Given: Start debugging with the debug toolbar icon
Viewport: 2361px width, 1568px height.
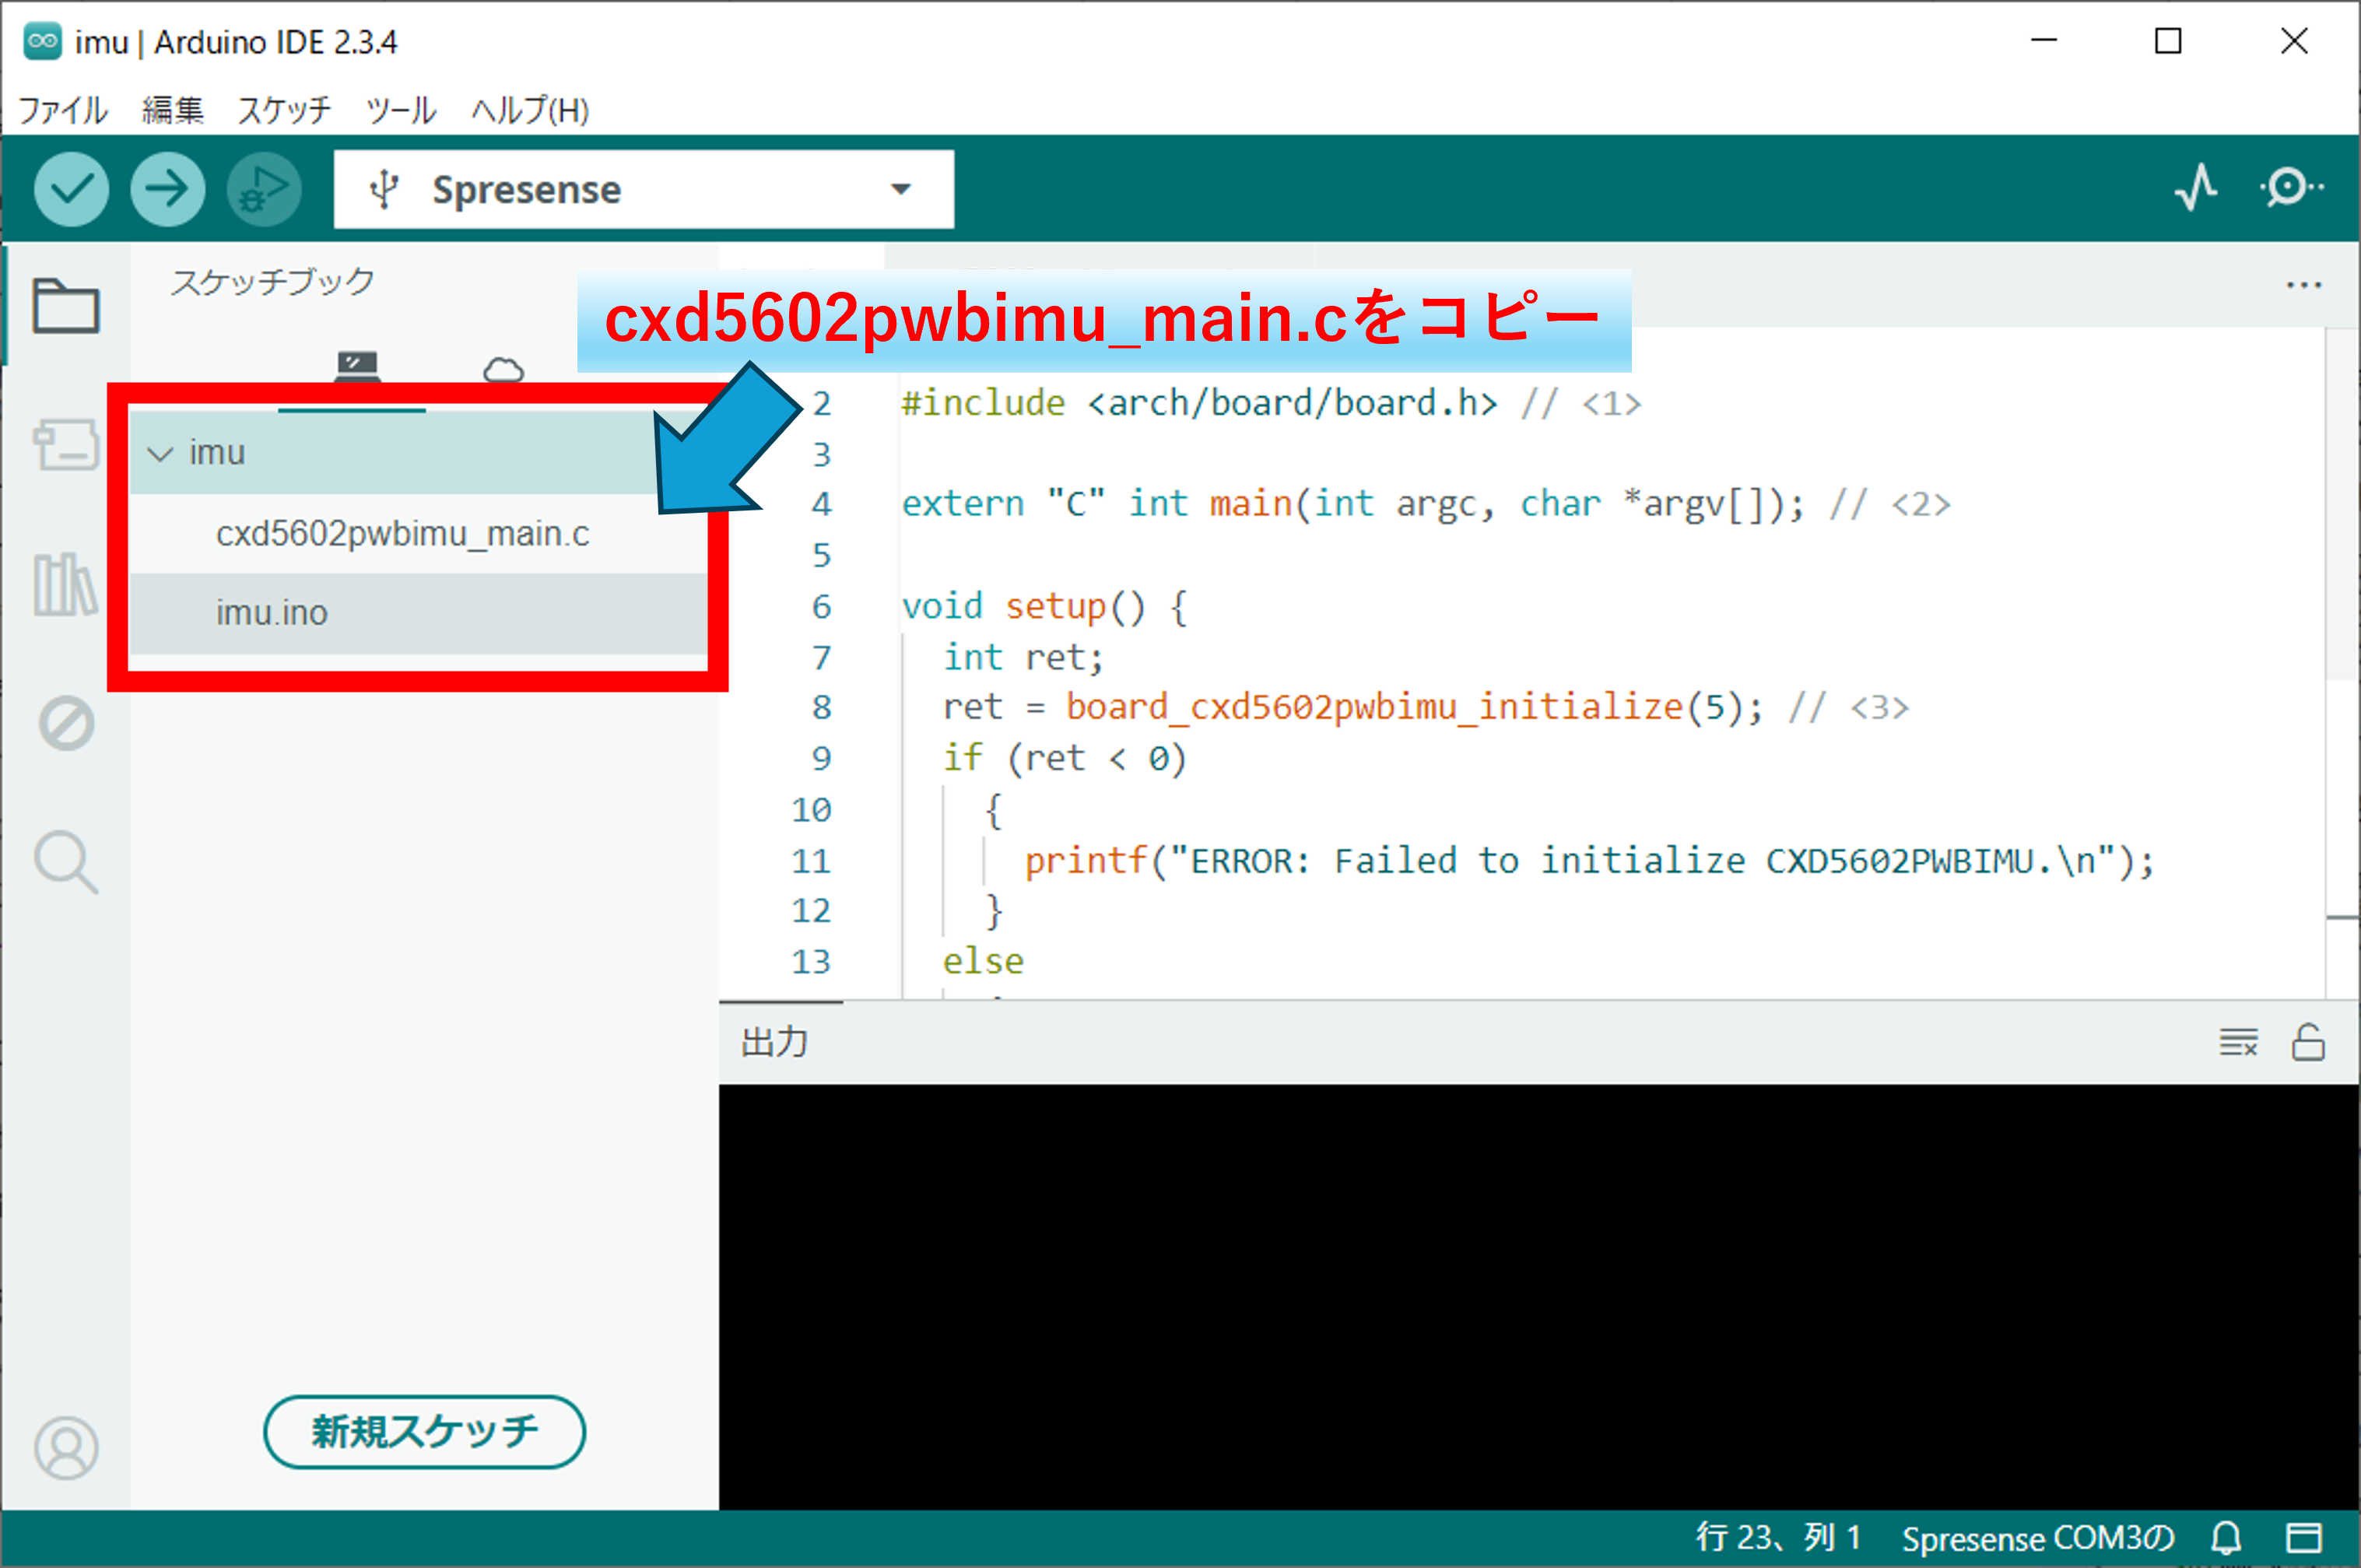Looking at the screenshot, I should tap(262, 189).
